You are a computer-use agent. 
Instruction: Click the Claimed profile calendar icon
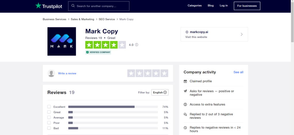185,81
